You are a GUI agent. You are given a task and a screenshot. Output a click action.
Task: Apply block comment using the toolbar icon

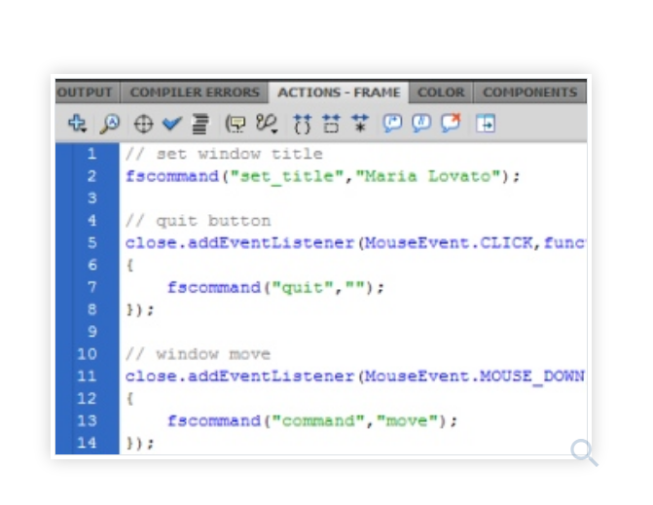(392, 124)
